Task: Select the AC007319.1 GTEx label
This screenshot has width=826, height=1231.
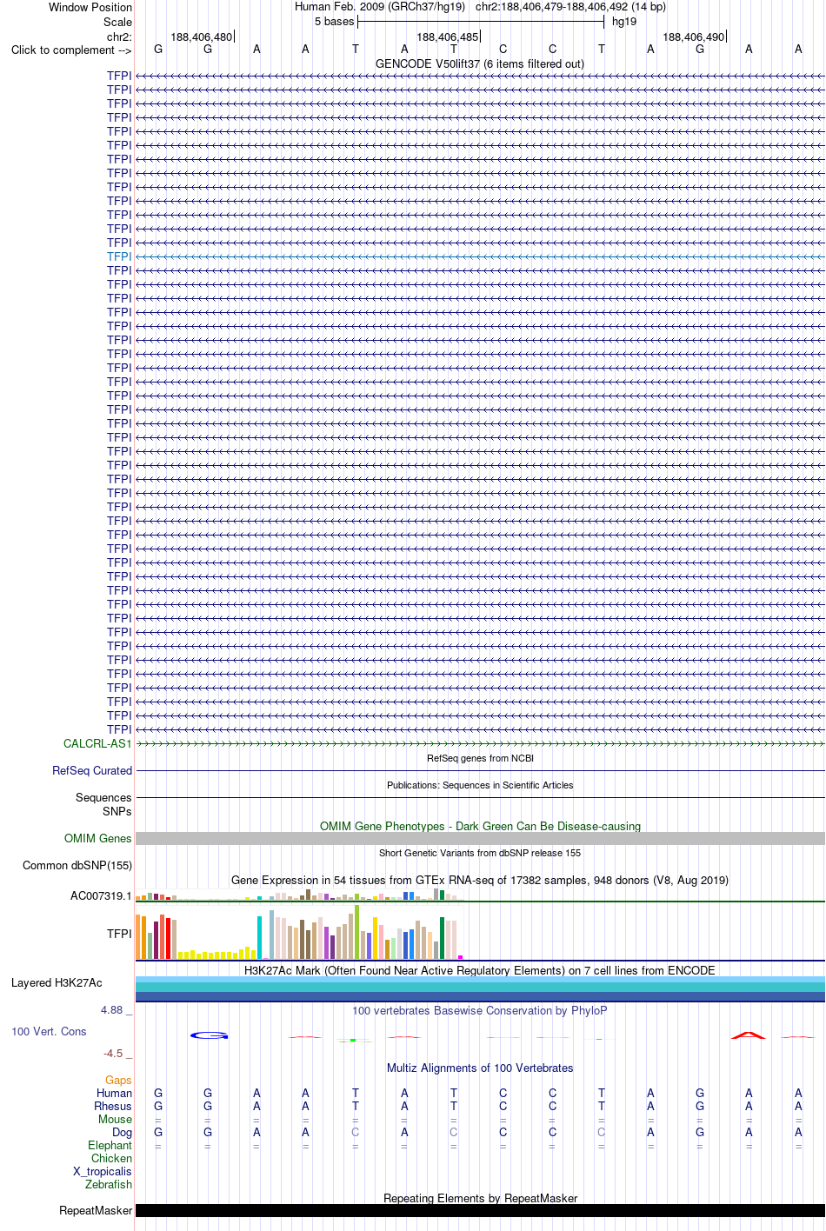Action: click(101, 895)
